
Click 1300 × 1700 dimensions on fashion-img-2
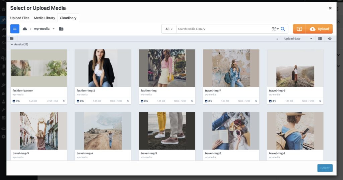tap(116, 101)
